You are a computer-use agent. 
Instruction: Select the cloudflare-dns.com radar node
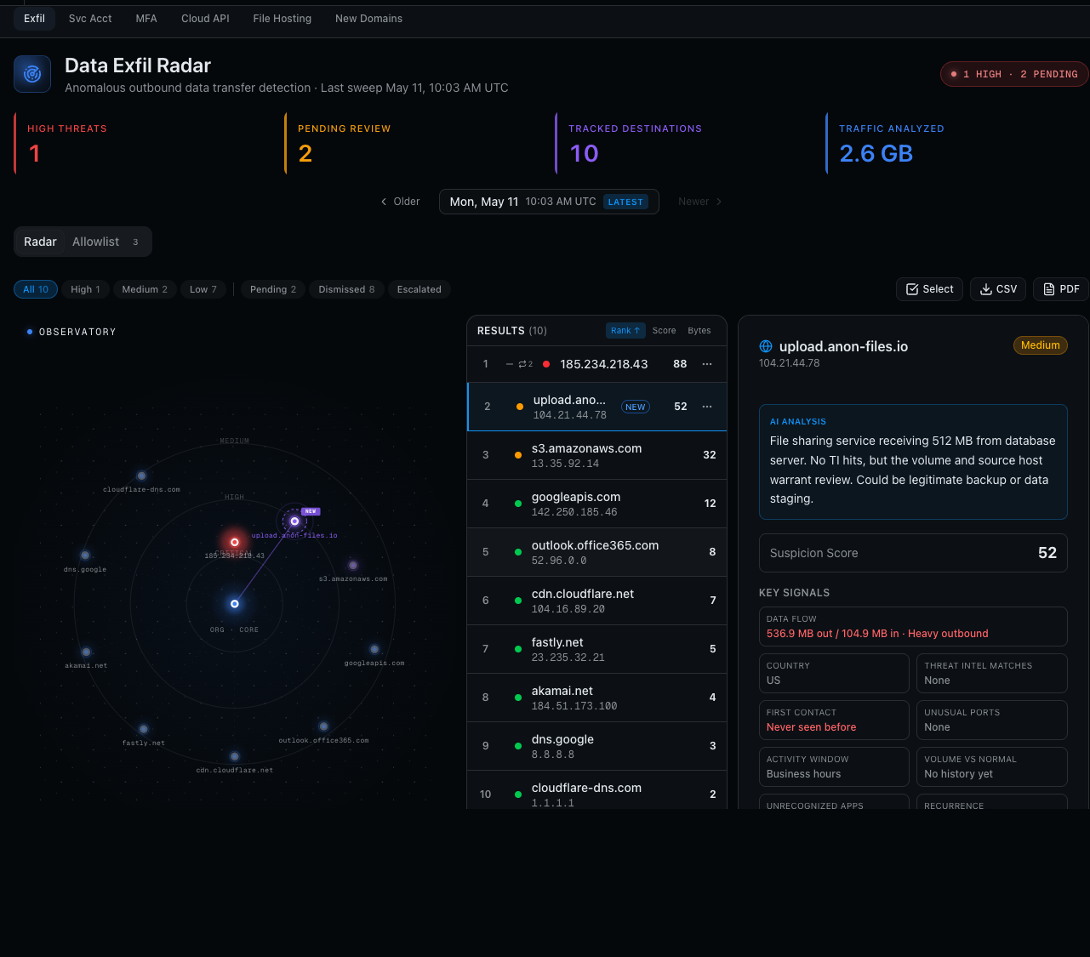(141, 476)
